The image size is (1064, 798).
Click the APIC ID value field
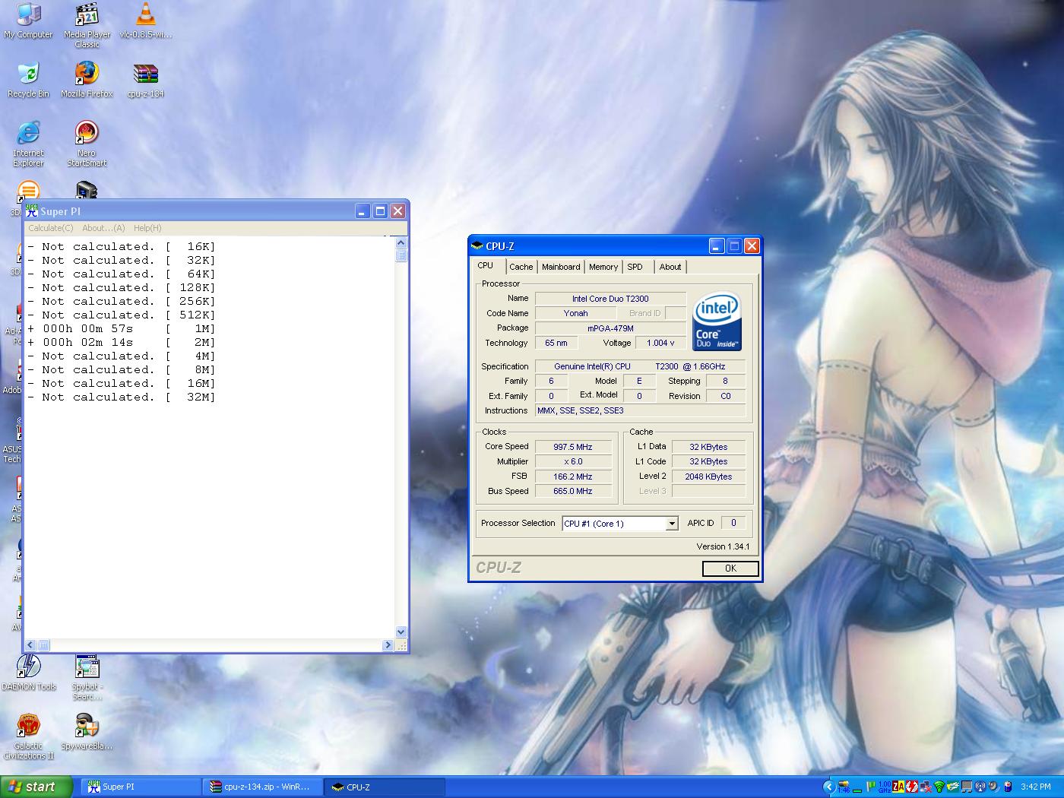click(733, 523)
